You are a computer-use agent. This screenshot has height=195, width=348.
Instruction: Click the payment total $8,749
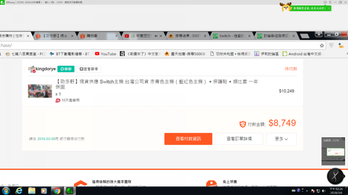[282, 123]
